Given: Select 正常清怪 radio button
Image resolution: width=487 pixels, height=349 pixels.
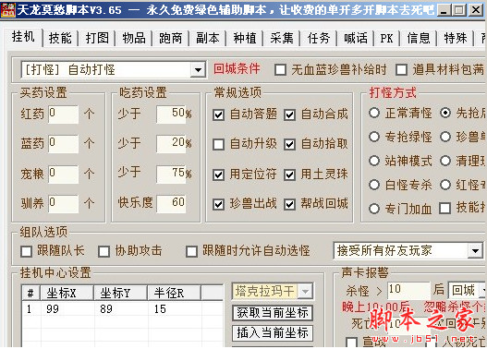Looking at the screenshot, I should 374,113.
